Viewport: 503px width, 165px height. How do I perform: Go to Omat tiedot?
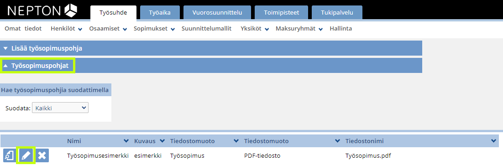click(23, 29)
